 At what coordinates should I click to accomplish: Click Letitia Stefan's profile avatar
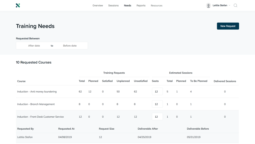pos(209,5)
